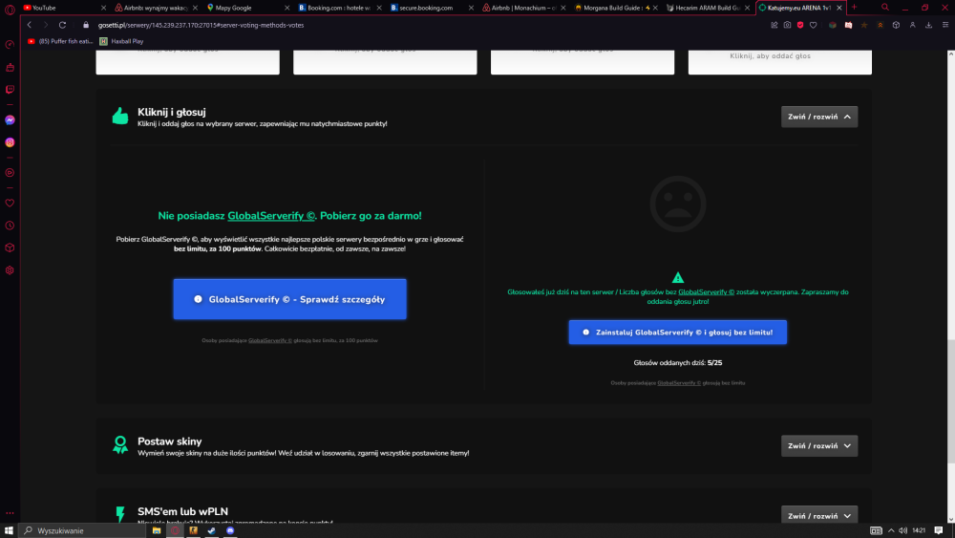Open GlobalServerify link below Głosów oddanych
Viewport: 955px width, 538px height.
click(x=678, y=383)
